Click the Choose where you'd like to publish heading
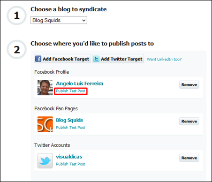212x182 pixels. click(x=92, y=44)
